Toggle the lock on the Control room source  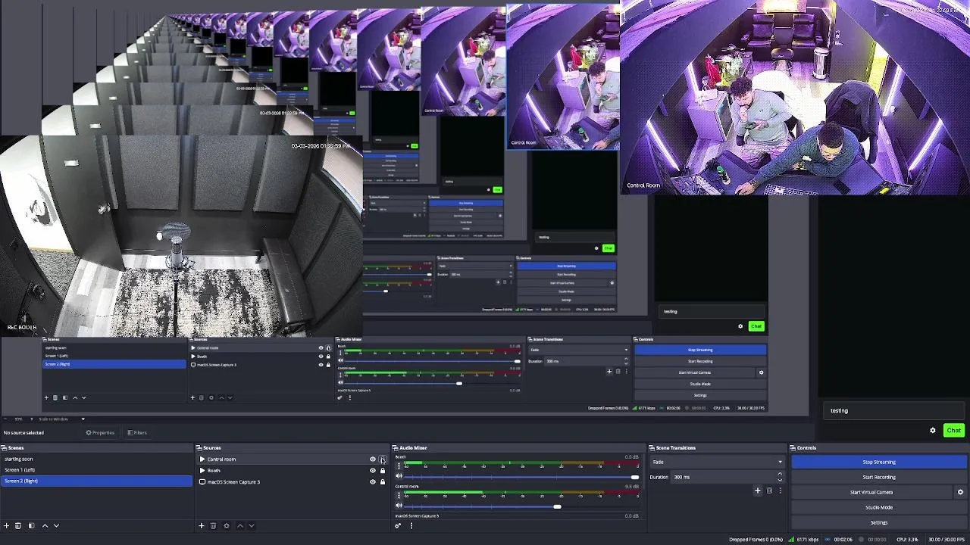click(383, 459)
